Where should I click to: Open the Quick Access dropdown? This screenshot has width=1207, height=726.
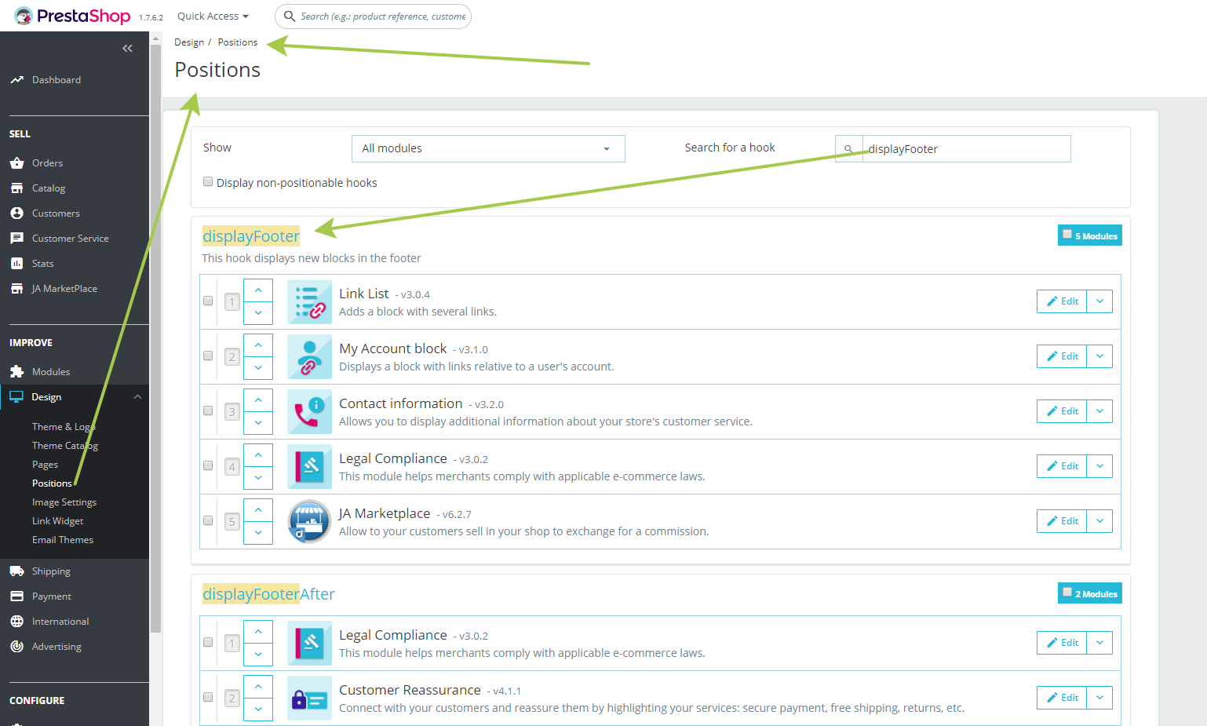point(213,16)
